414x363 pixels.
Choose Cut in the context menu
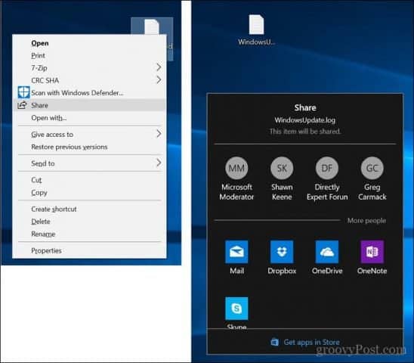coord(89,180)
